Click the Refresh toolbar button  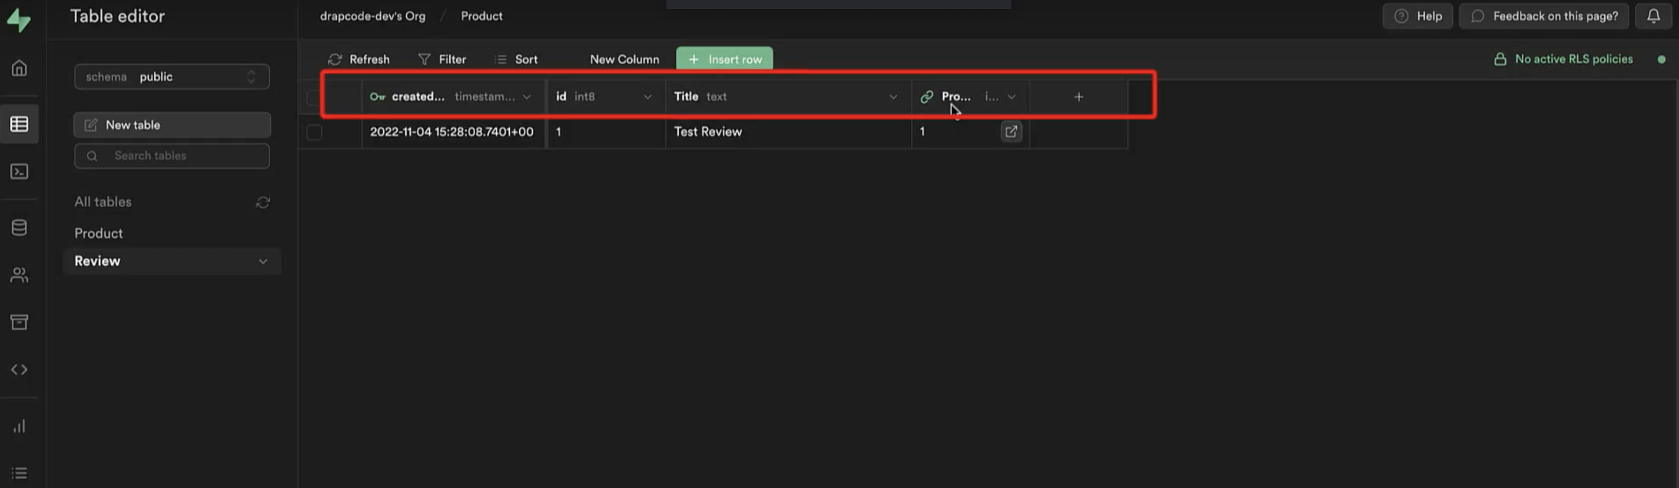pyautogui.click(x=359, y=59)
